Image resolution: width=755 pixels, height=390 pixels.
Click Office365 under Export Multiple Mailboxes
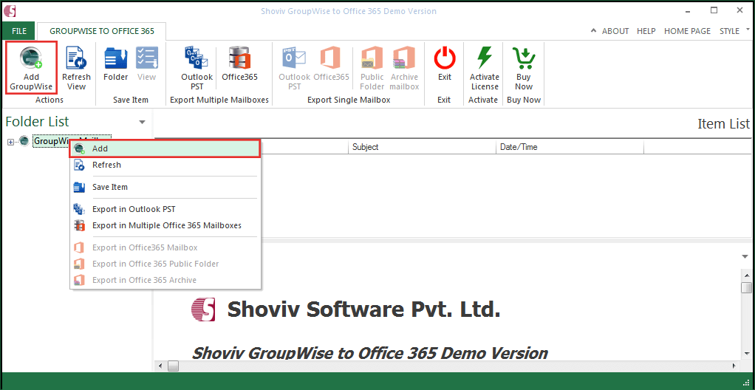coord(239,64)
